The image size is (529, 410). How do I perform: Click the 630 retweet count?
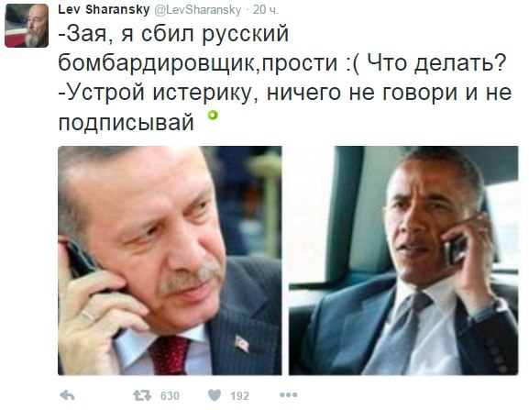170,395
